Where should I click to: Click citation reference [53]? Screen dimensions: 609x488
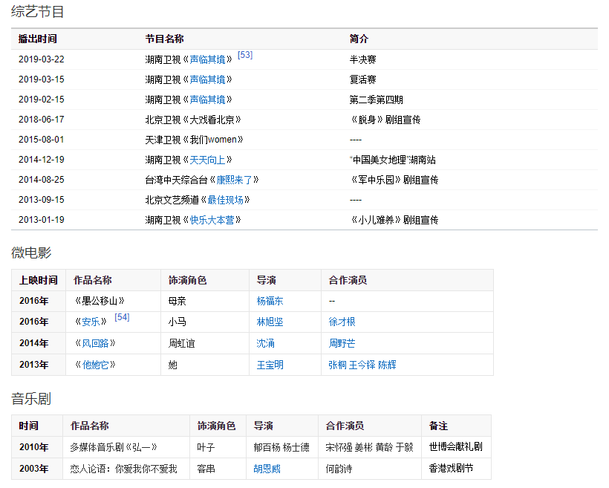[245, 55]
